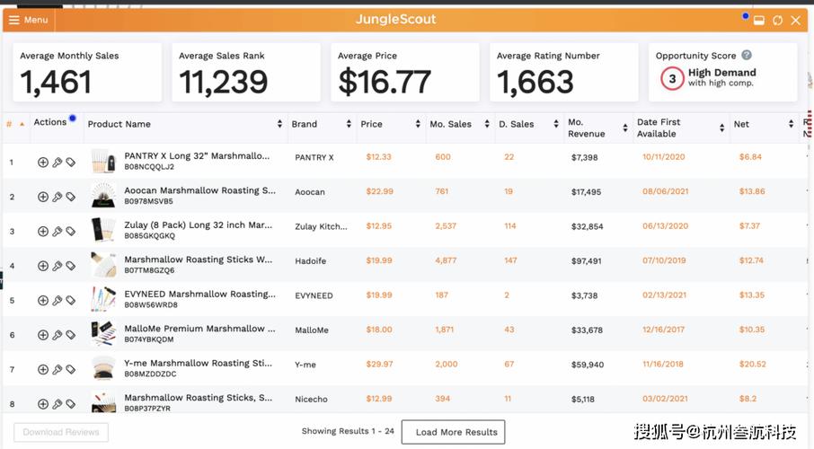Add Hadoife product with plus icon
This screenshot has width=814, height=449.
click(43, 266)
